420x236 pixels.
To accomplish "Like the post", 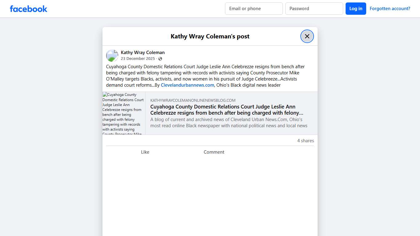I will coord(145,152).
